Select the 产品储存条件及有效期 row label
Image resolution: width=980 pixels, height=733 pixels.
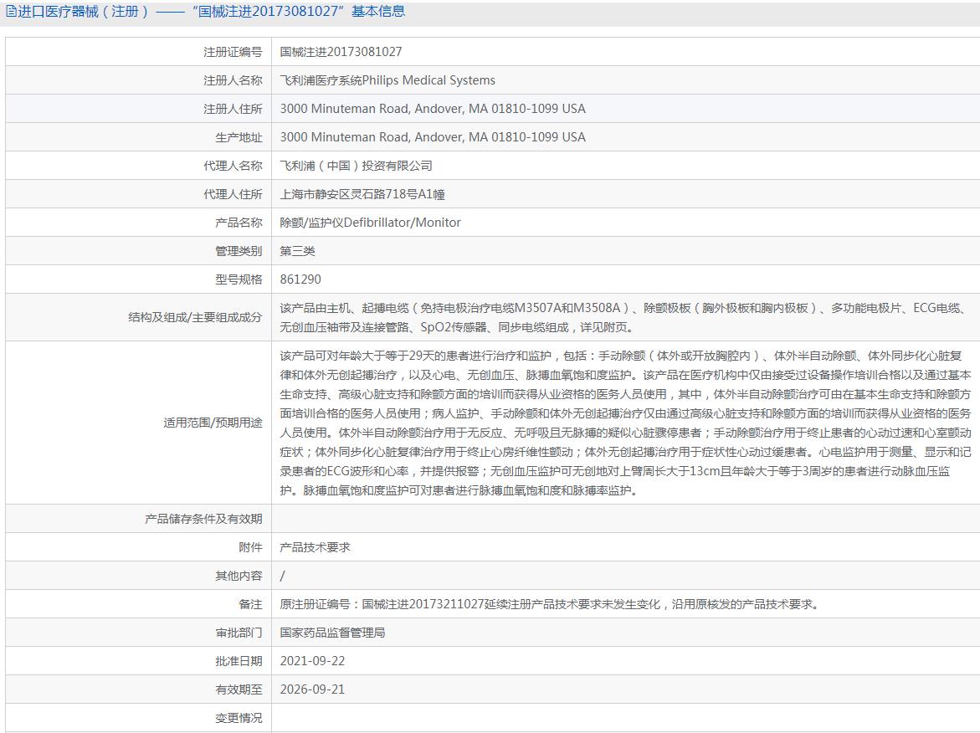pyautogui.click(x=203, y=520)
